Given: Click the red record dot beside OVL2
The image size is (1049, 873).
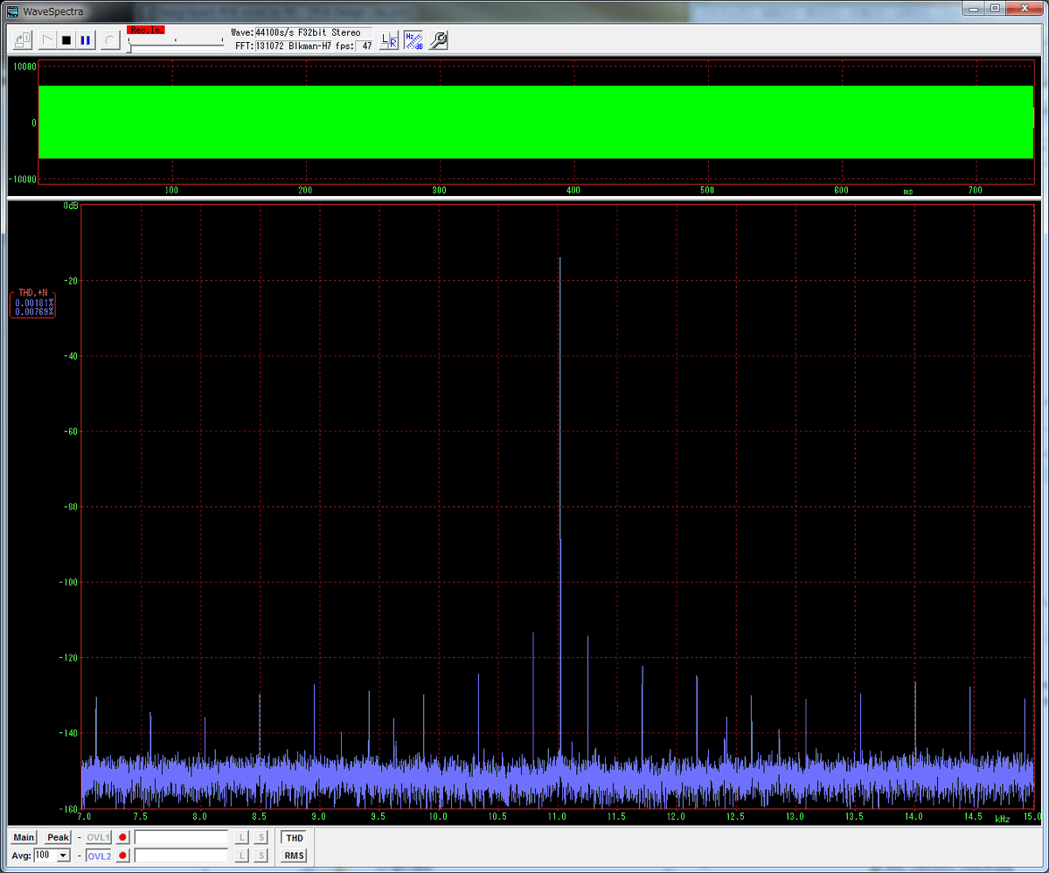Looking at the screenshot, I should click(123, 856).
